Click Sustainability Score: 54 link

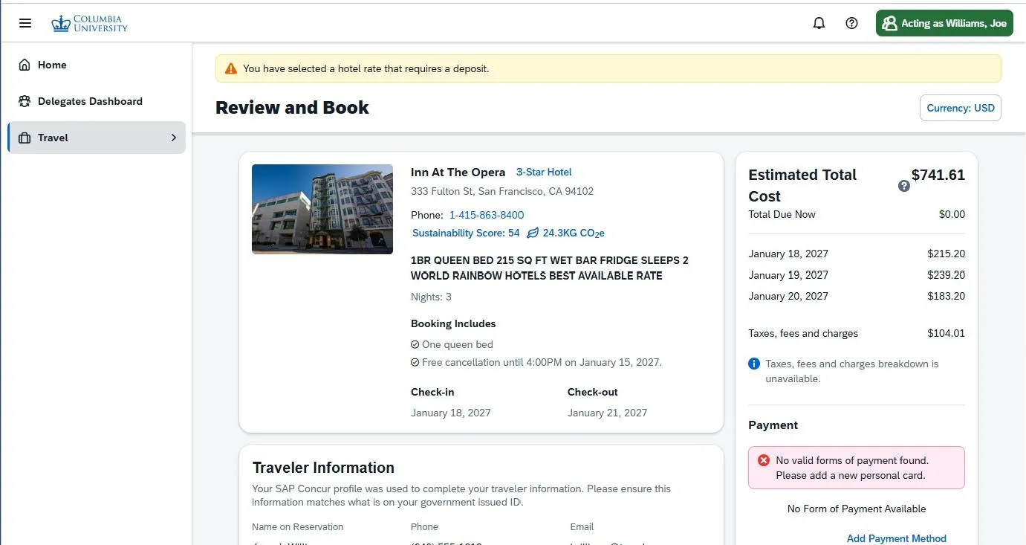[x=466, y=233]
